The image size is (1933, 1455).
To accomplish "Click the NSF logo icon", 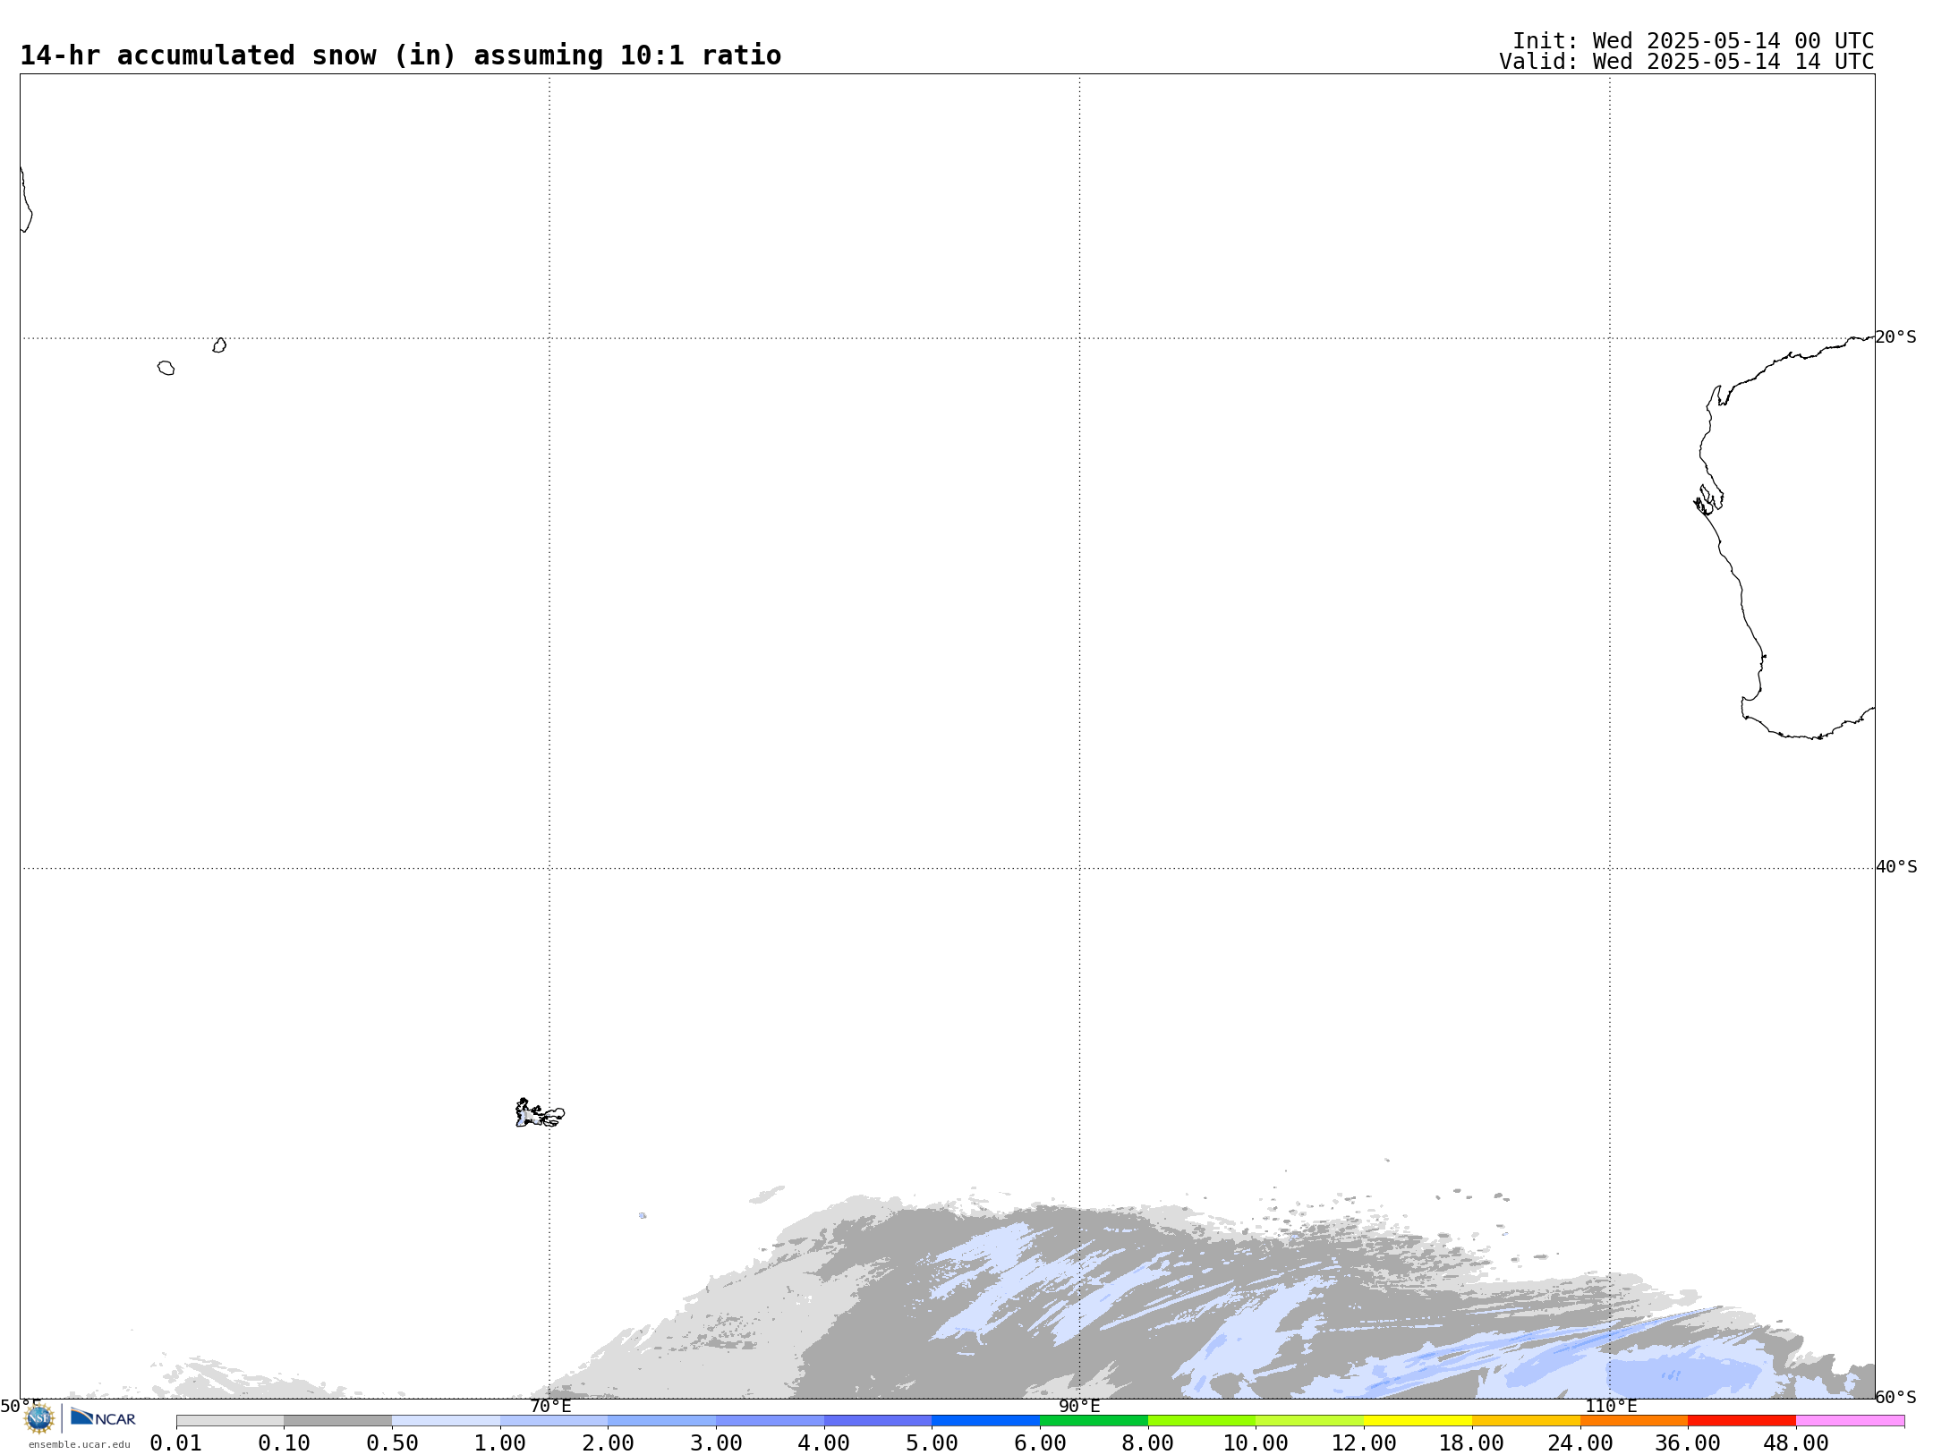I will [x=39, y=1418].
